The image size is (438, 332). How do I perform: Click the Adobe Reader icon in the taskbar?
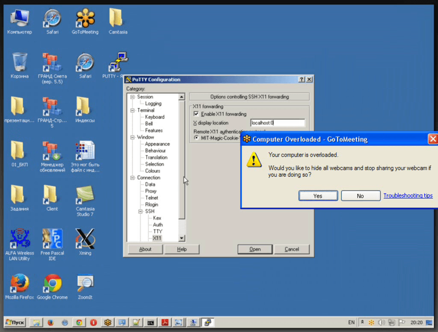[165, 323]
